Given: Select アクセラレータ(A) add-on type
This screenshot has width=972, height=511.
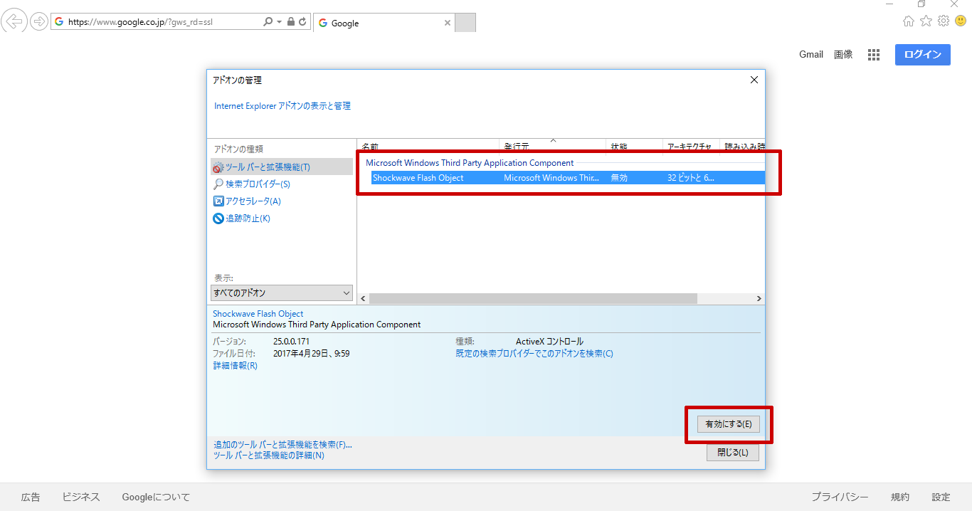Looking at the screenshot, I should click(247, 201).
